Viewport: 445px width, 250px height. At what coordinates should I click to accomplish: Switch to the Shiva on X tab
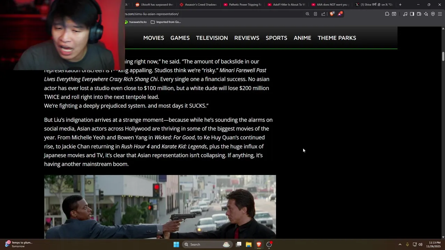click(x=374, y=5)
